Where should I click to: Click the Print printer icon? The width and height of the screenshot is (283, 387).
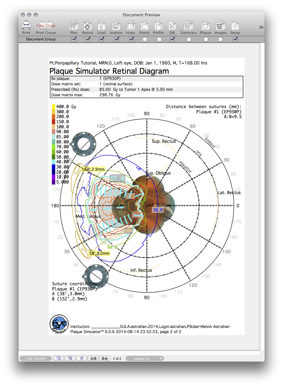point(26,25)
